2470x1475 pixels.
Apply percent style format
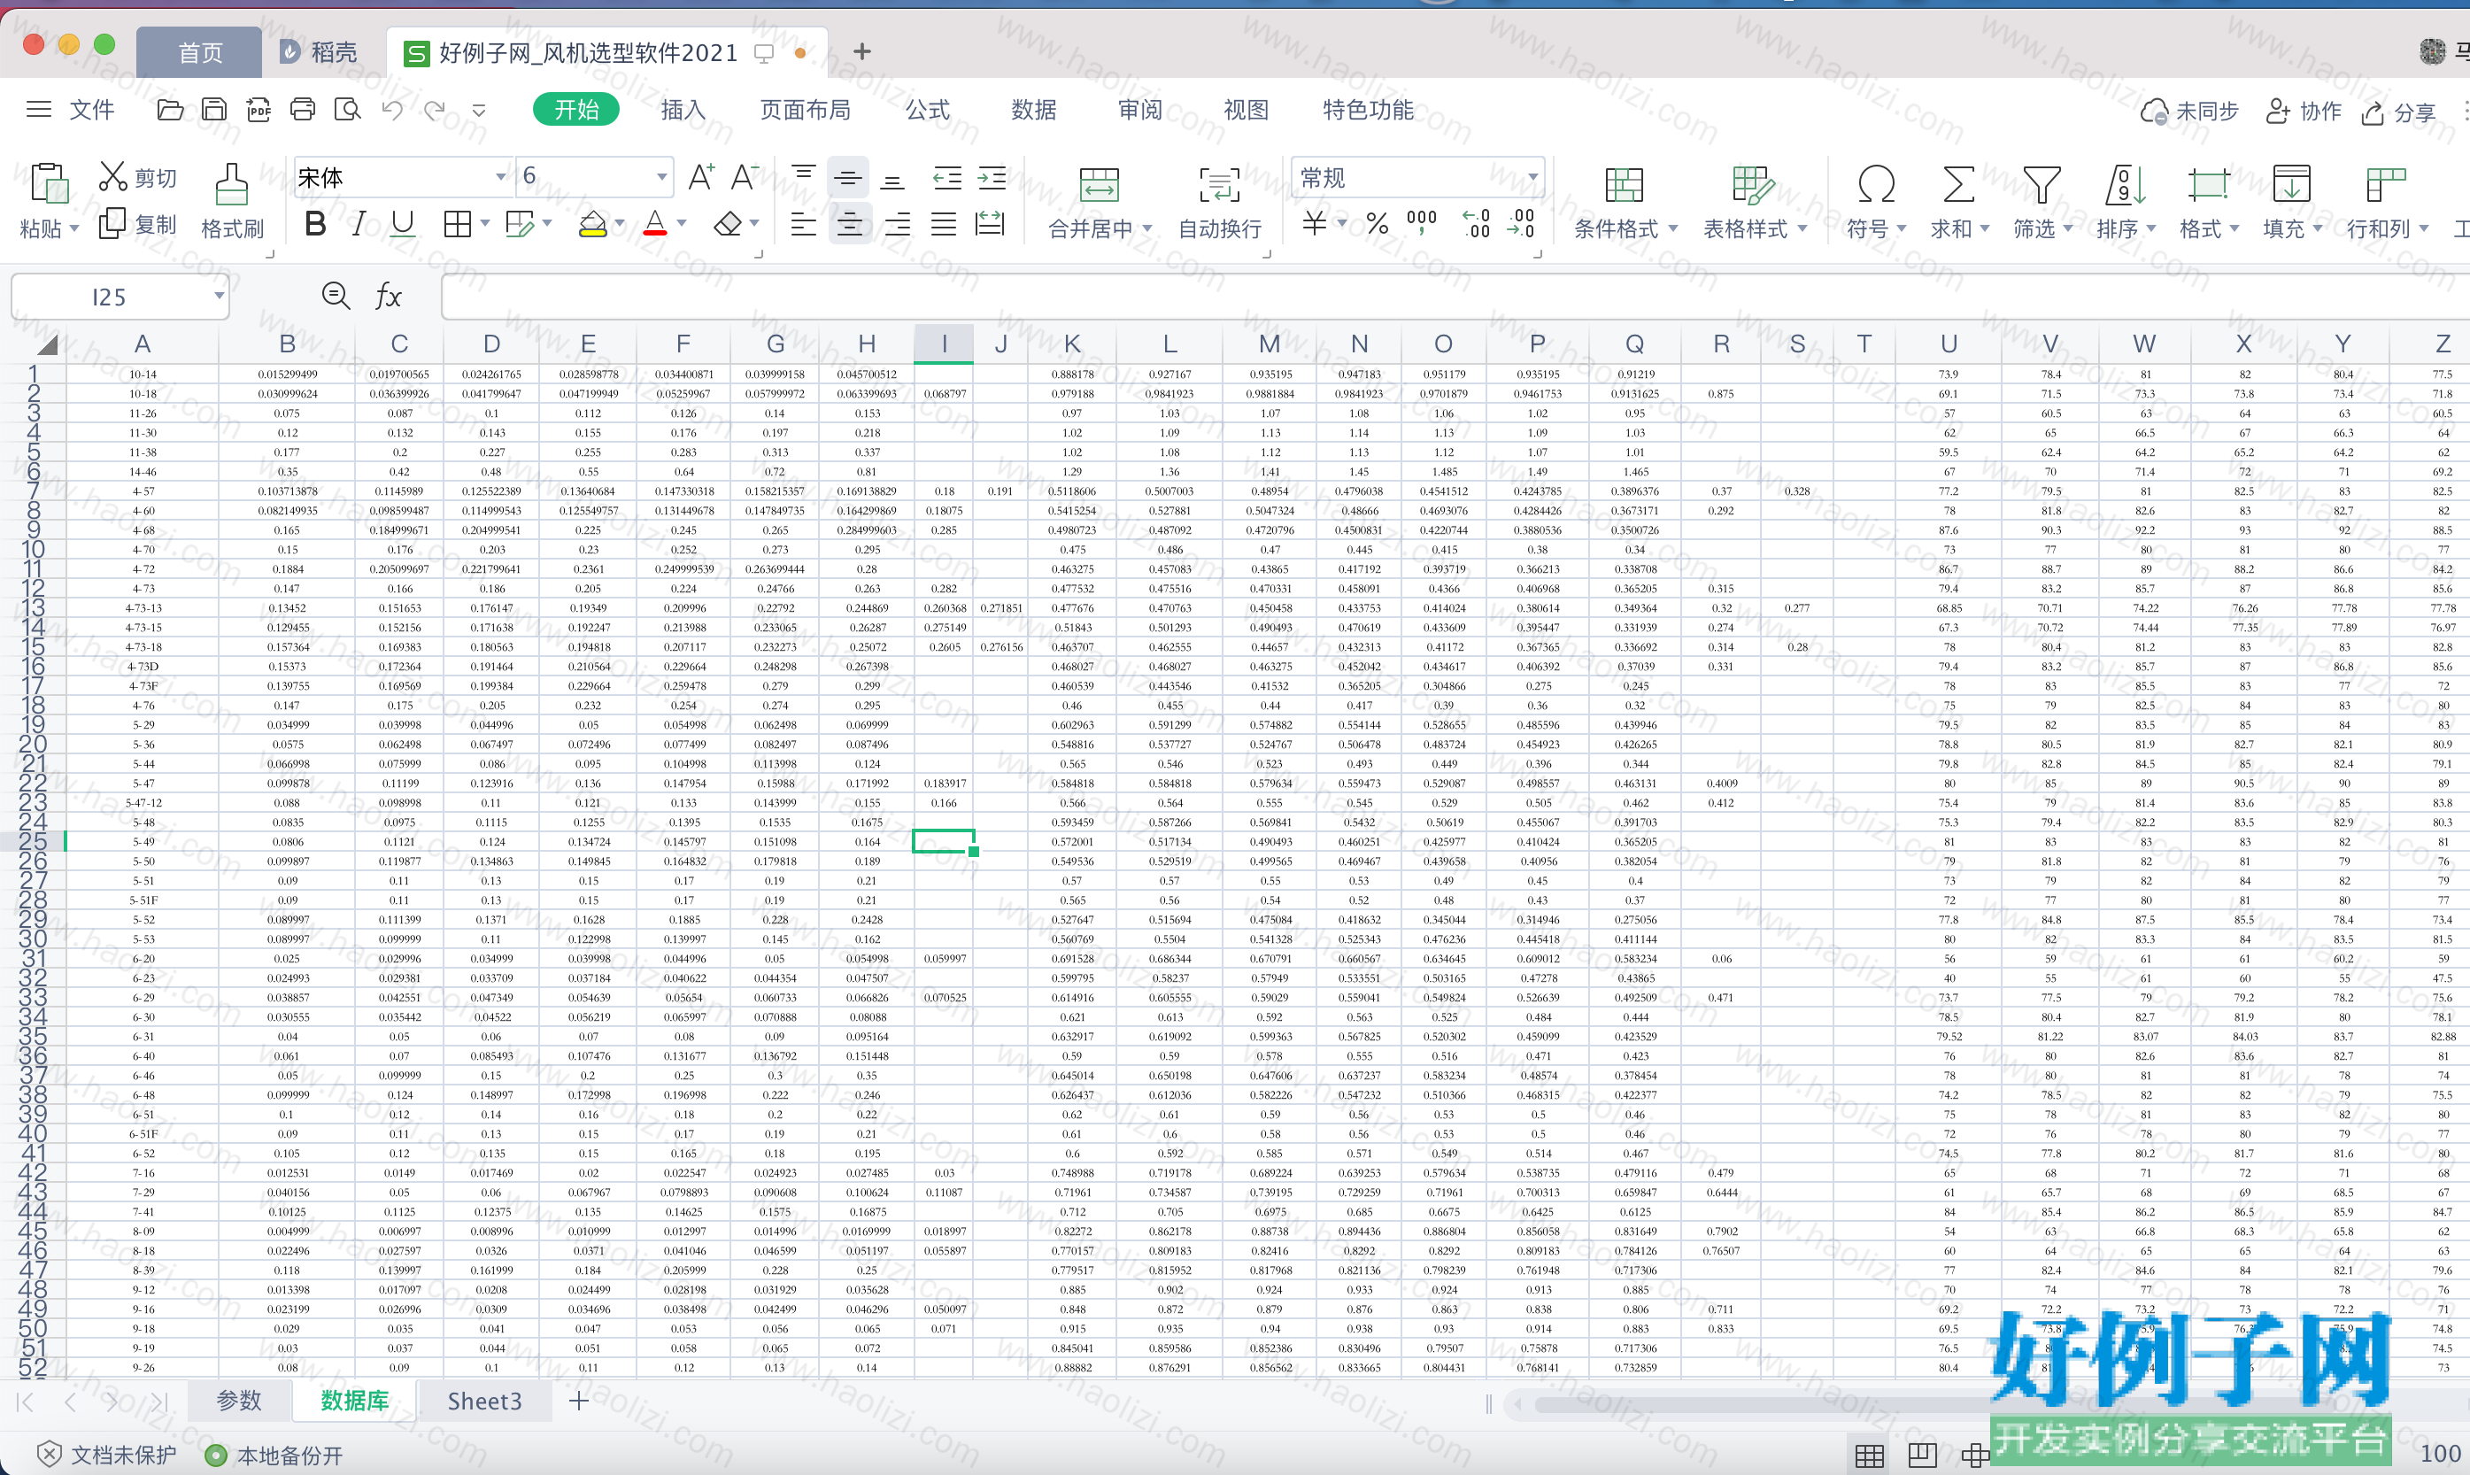tap(1377, 224)
